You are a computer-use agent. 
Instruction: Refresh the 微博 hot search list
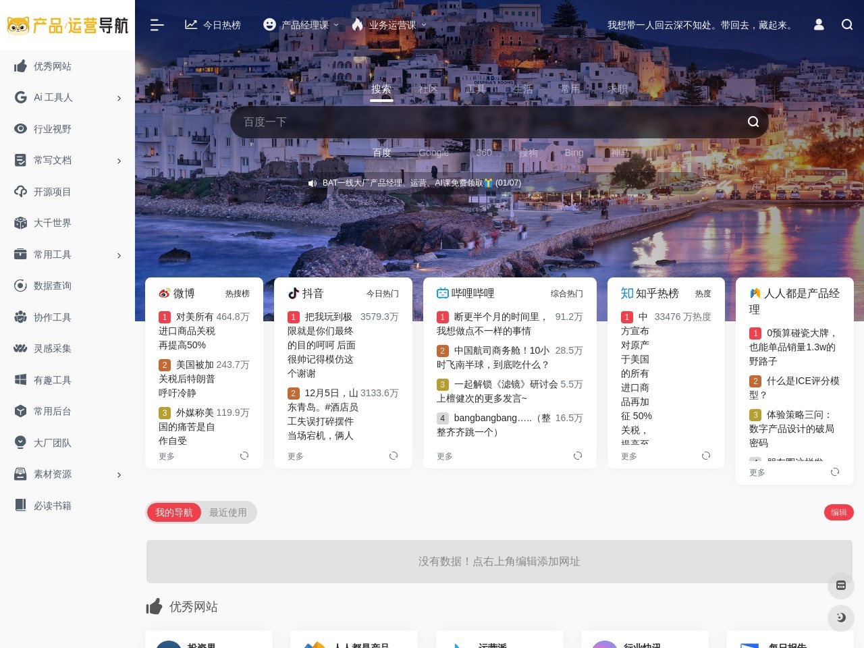point(244,456)
